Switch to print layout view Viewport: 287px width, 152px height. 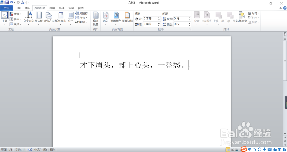click(228, 150)
